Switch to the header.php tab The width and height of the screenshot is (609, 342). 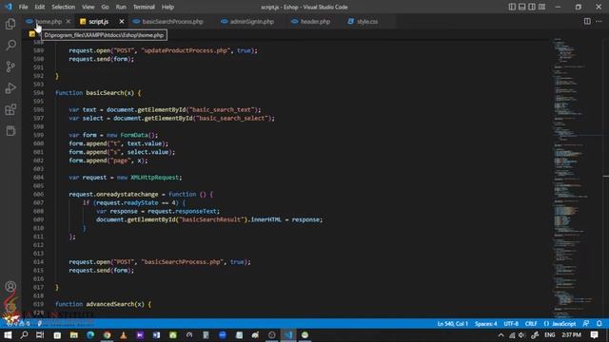315,21
